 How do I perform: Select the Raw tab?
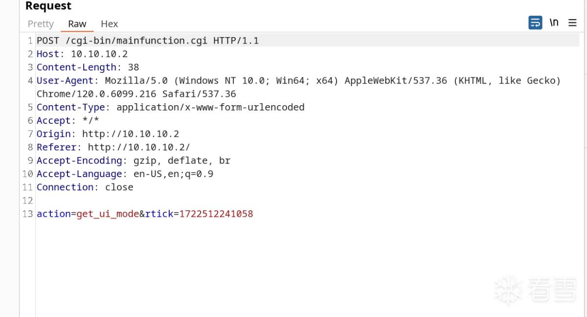[77, 23]
